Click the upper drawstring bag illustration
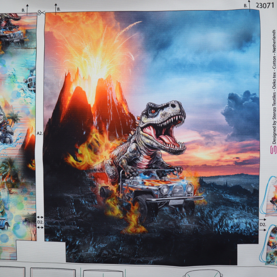The image size is (277, 277). [269, 196]
